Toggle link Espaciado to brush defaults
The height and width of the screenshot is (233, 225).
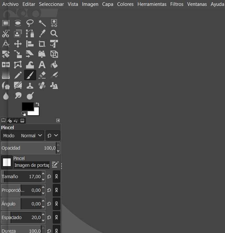tap(57, 217)
